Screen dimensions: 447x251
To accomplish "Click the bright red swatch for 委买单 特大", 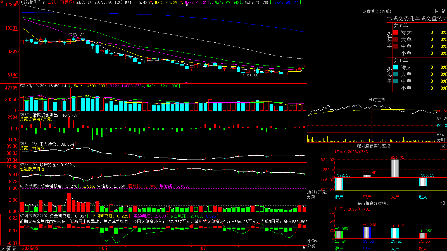I will (396, 32).
